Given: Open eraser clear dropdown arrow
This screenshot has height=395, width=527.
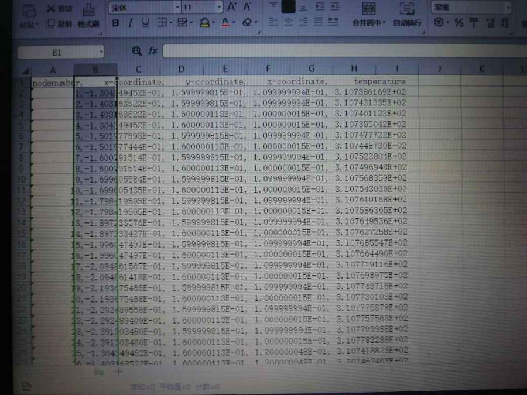Looking at the screenshot, I should coord(256,23).
